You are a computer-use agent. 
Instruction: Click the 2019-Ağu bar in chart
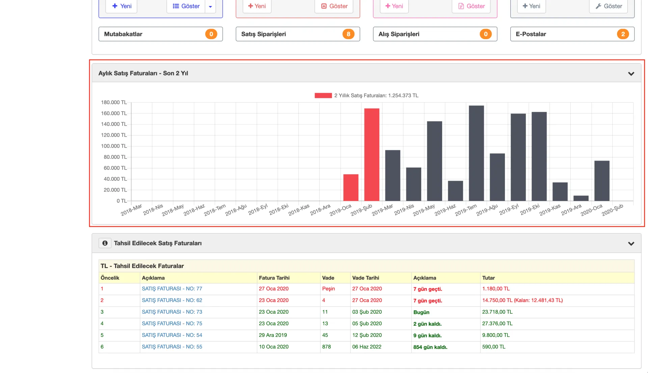click(x=497, y=177)
